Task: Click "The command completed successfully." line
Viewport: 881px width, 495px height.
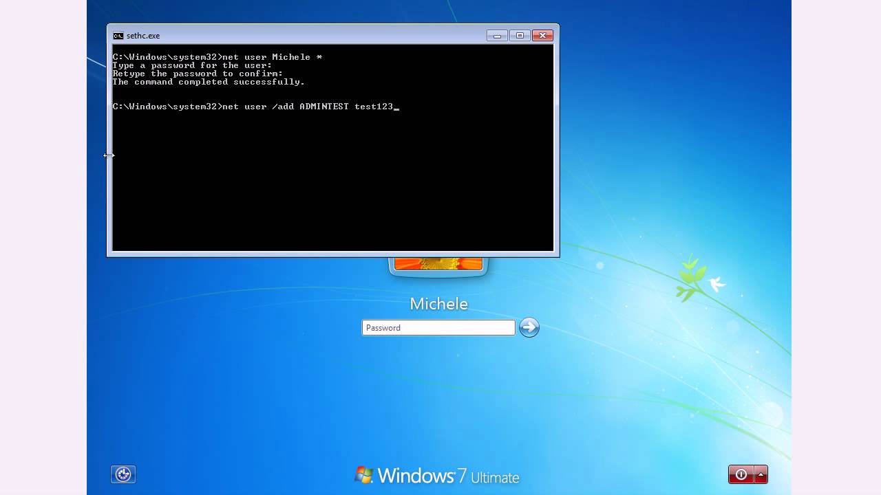Action: tap(209, 82)
